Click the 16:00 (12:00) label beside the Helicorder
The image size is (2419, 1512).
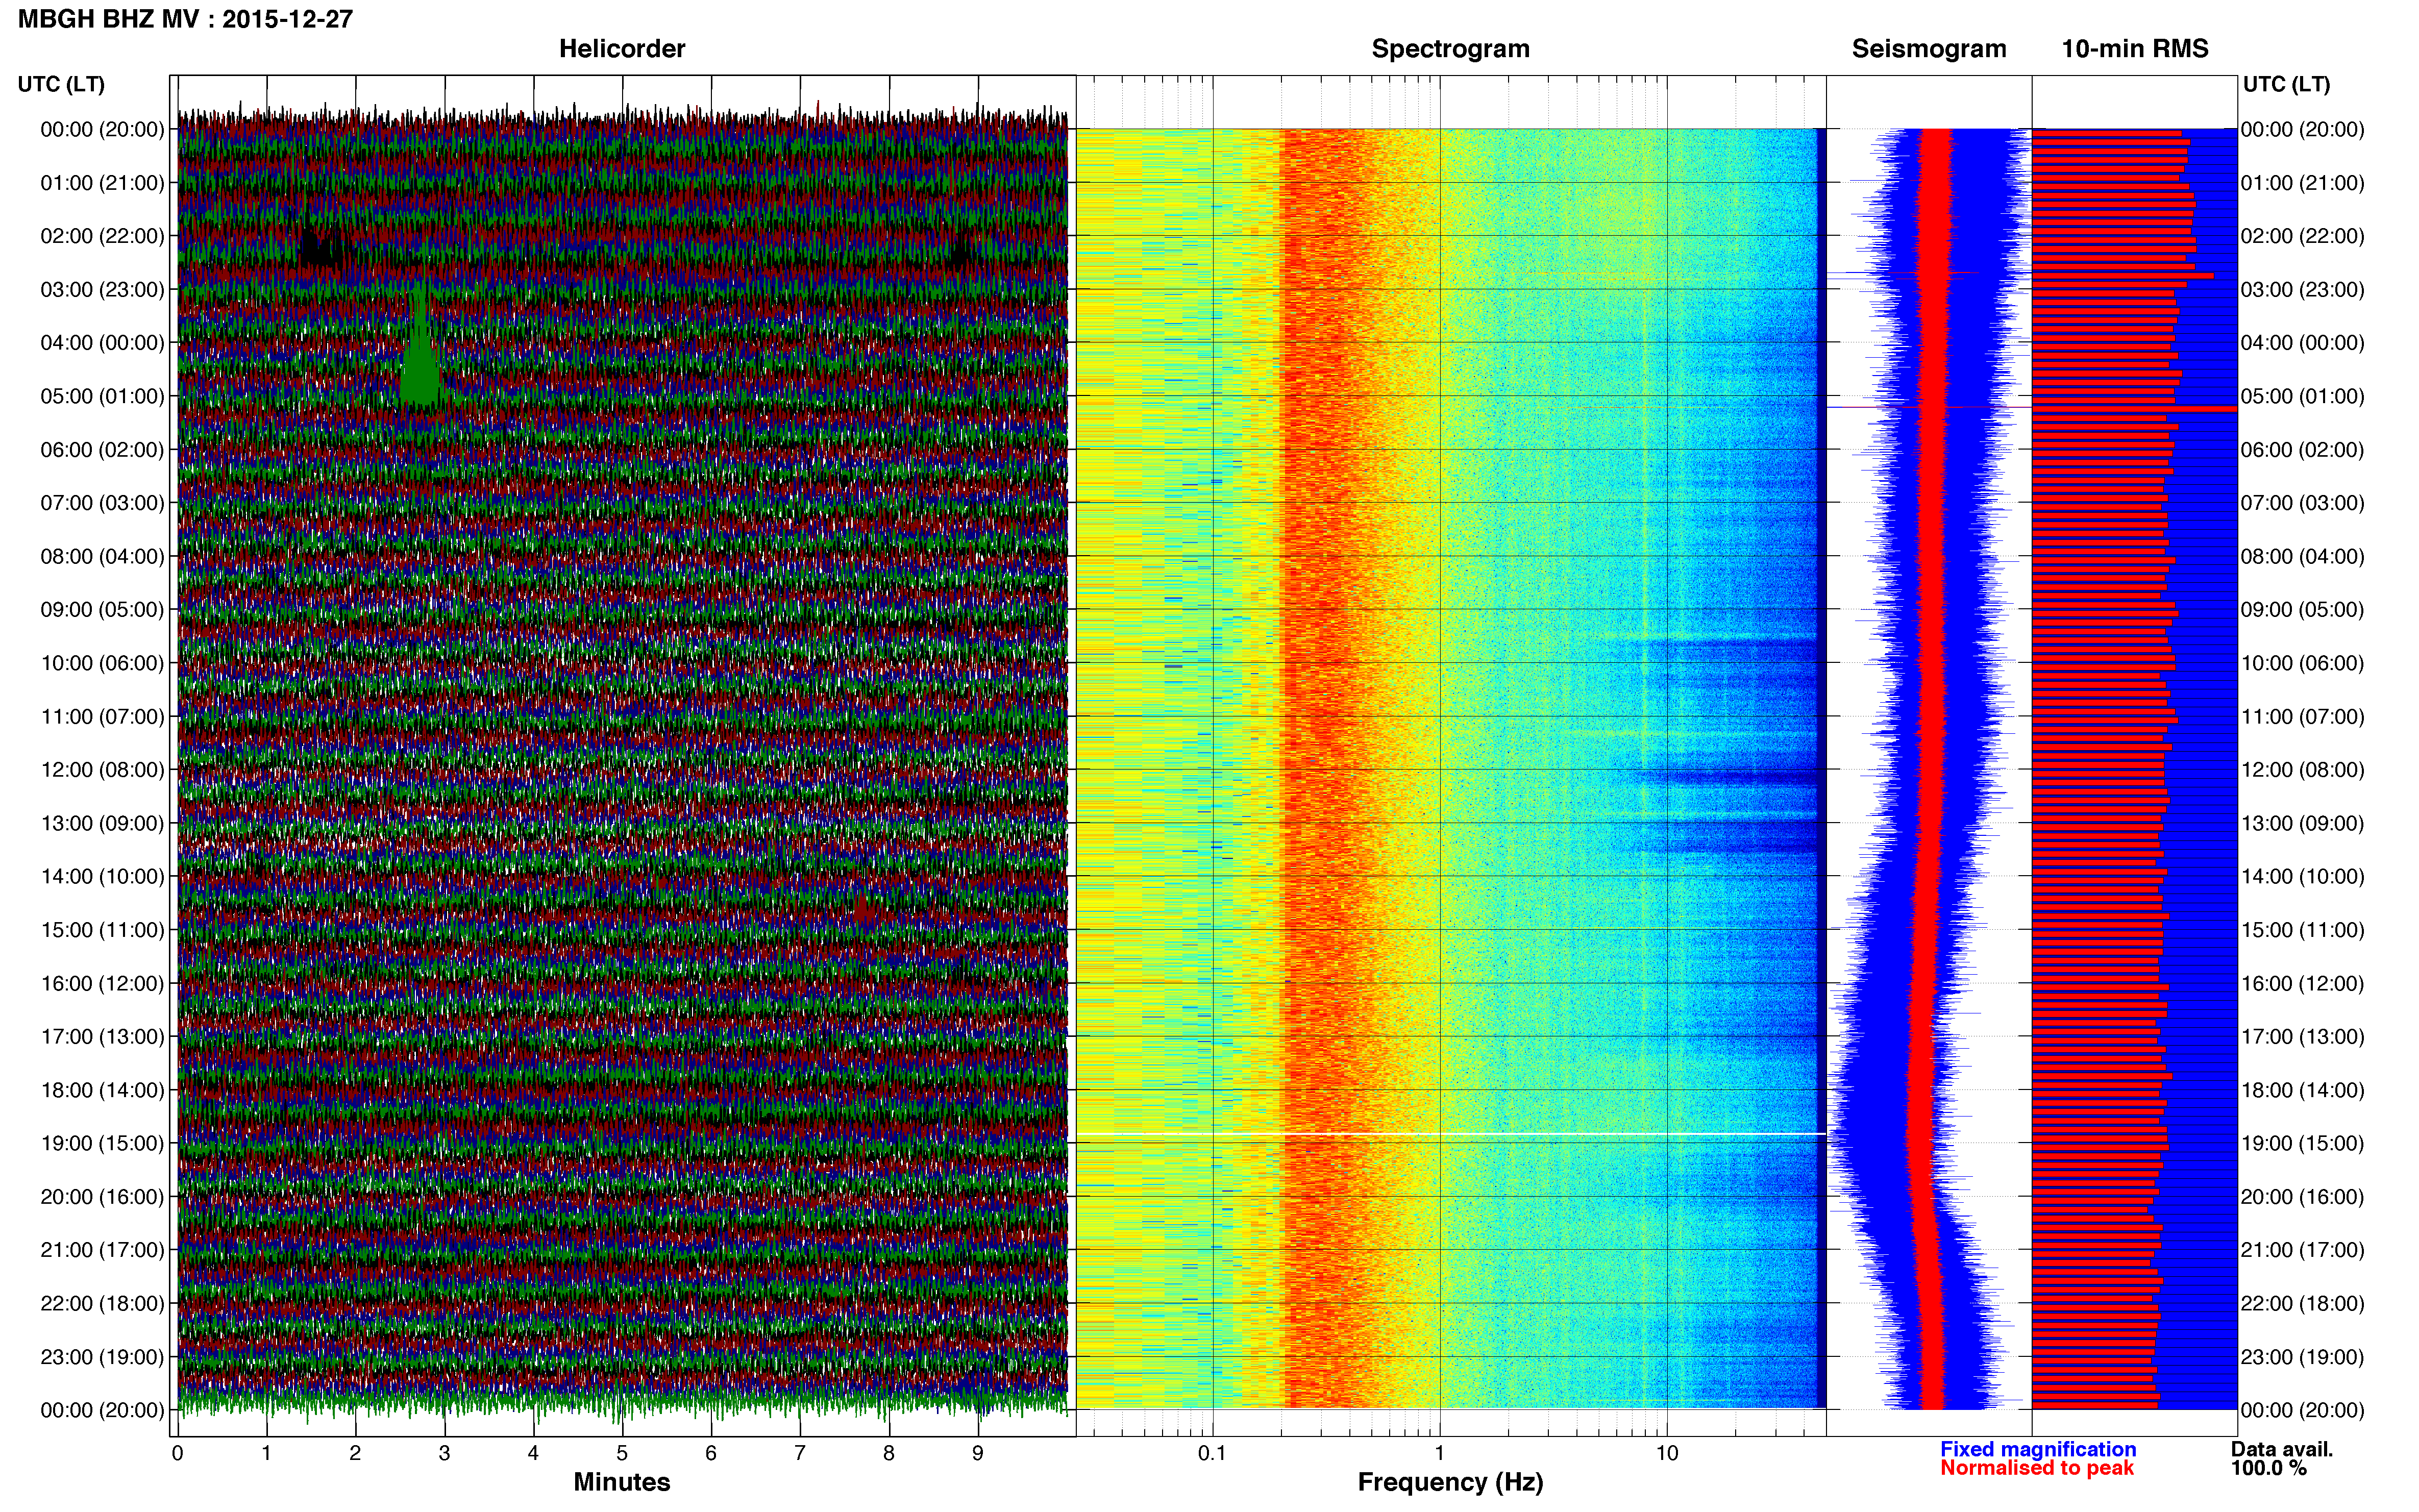click(x=102, y=983)
